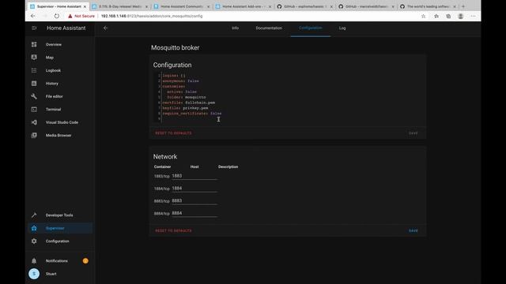Image resolution: width=506 pixels, height=284 pixels.
Task: Click the Description column header
Action: click(228, 166)
